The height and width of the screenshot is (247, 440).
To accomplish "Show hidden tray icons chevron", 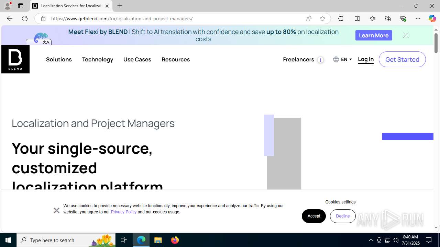I will coord(371,240).
